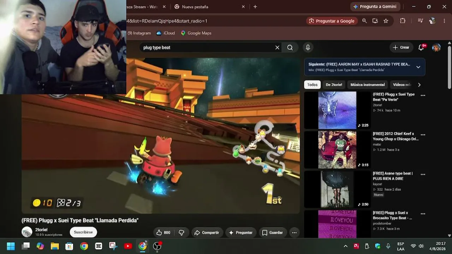The width and height of the screenshot is (452, 254).
Task: Open 2torie! channel avatar
Action: pos(27,232)
